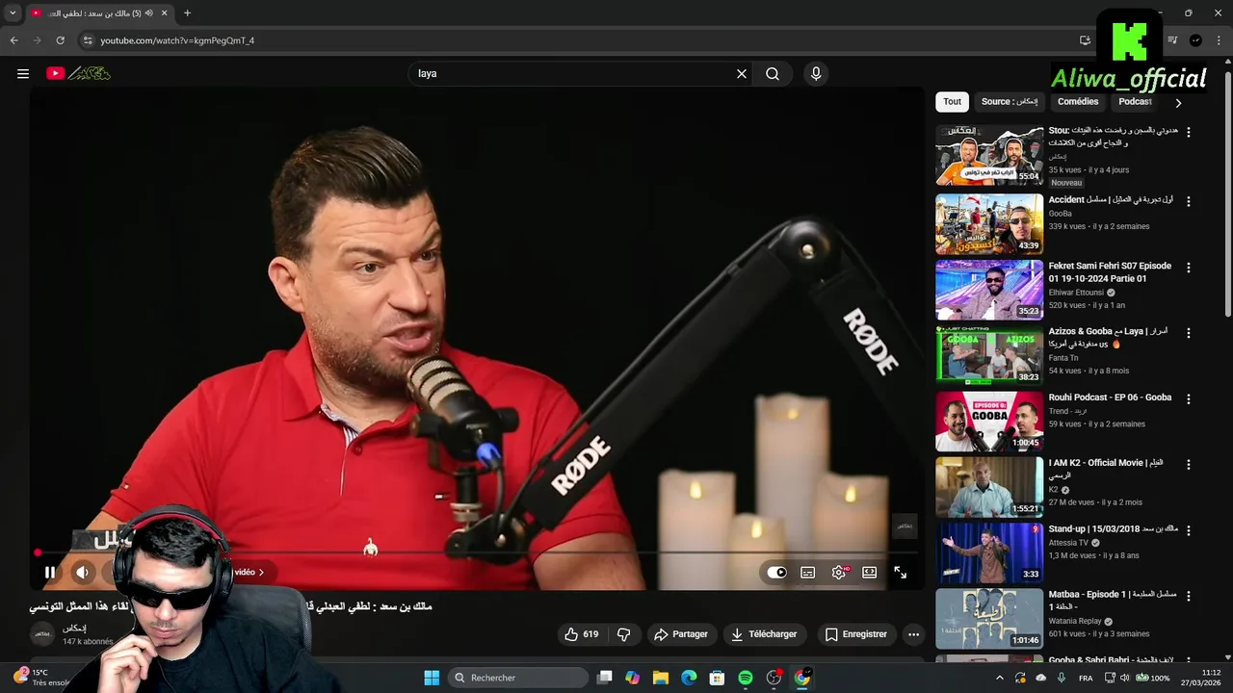Viewport: 1233px width, 693px height.
Task: Open the 'I AM K2 - Official Movie' thumbnail
Action: point(989,486)
